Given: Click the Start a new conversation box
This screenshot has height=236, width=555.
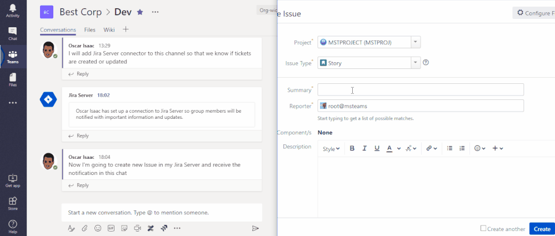Looking at the screenshot, I should 162,213.
